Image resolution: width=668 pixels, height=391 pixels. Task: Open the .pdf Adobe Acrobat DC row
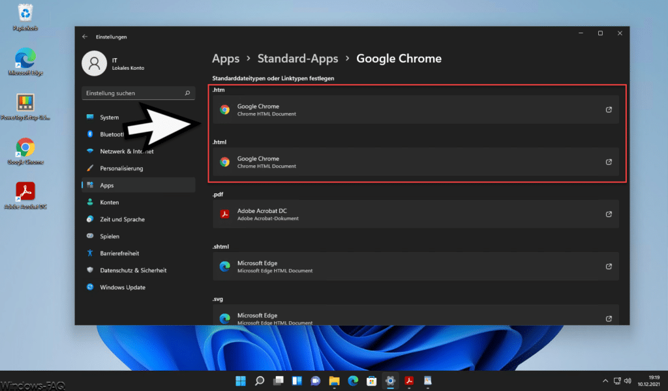coord(416,214)
